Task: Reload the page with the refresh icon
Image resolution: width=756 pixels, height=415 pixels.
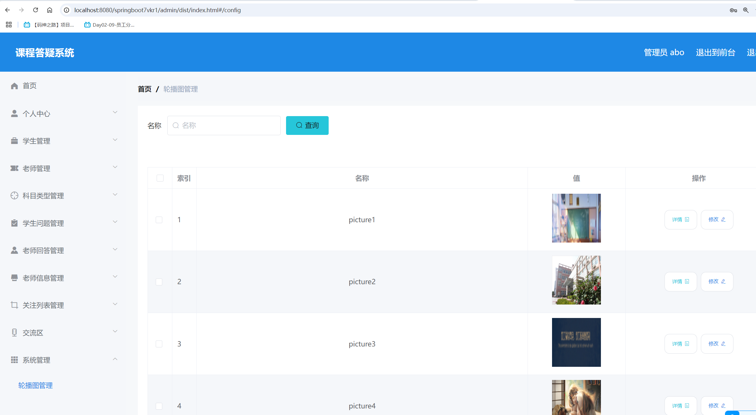Action: tap(35, 10)
